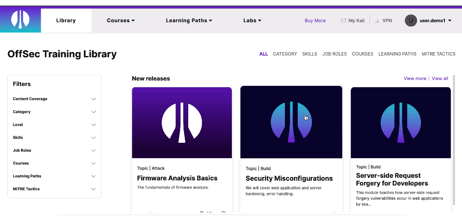This screenshot has width=462, height=221.
Task: Click the vertical scrollbar beside the cards
Action: [454, 141]
